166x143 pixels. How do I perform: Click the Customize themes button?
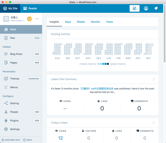pyautogui.click(x=34, y=79)
